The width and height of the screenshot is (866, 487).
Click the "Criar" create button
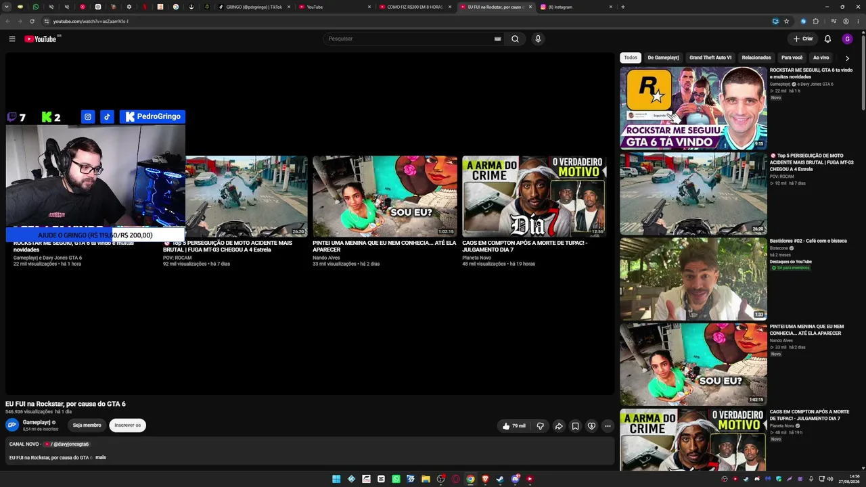click(x=803, y=39)
